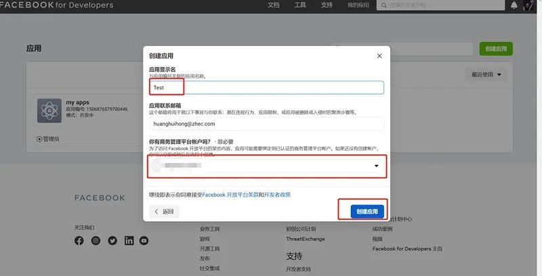
Task: Close the 创建应用 dialog with X
Action: [x=379, y=56]
